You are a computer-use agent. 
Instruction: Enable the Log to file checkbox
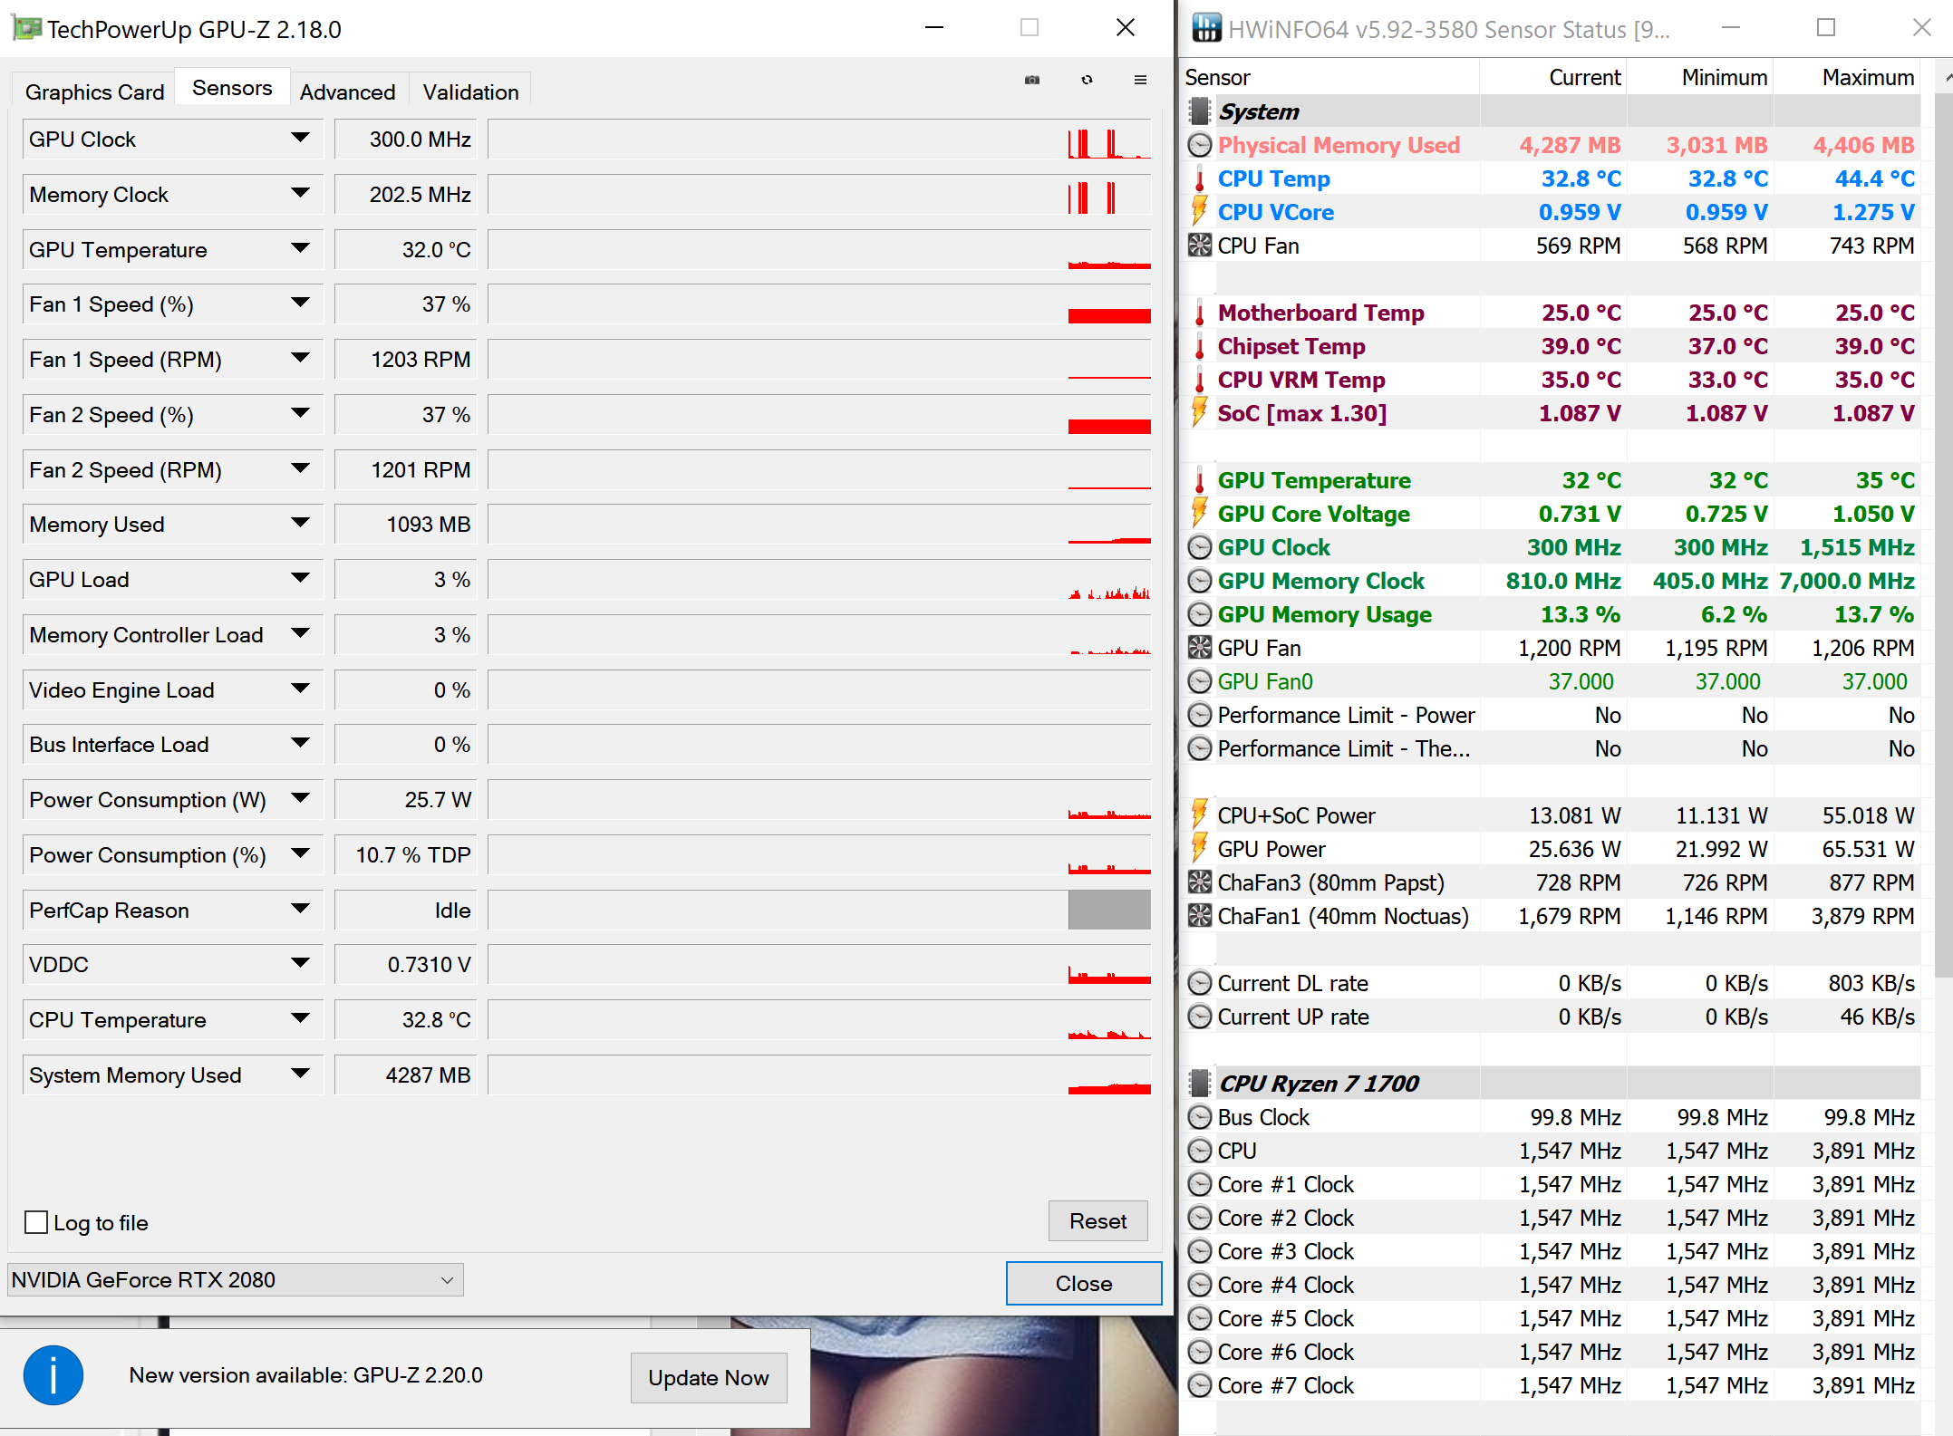tap(37, 1222)
